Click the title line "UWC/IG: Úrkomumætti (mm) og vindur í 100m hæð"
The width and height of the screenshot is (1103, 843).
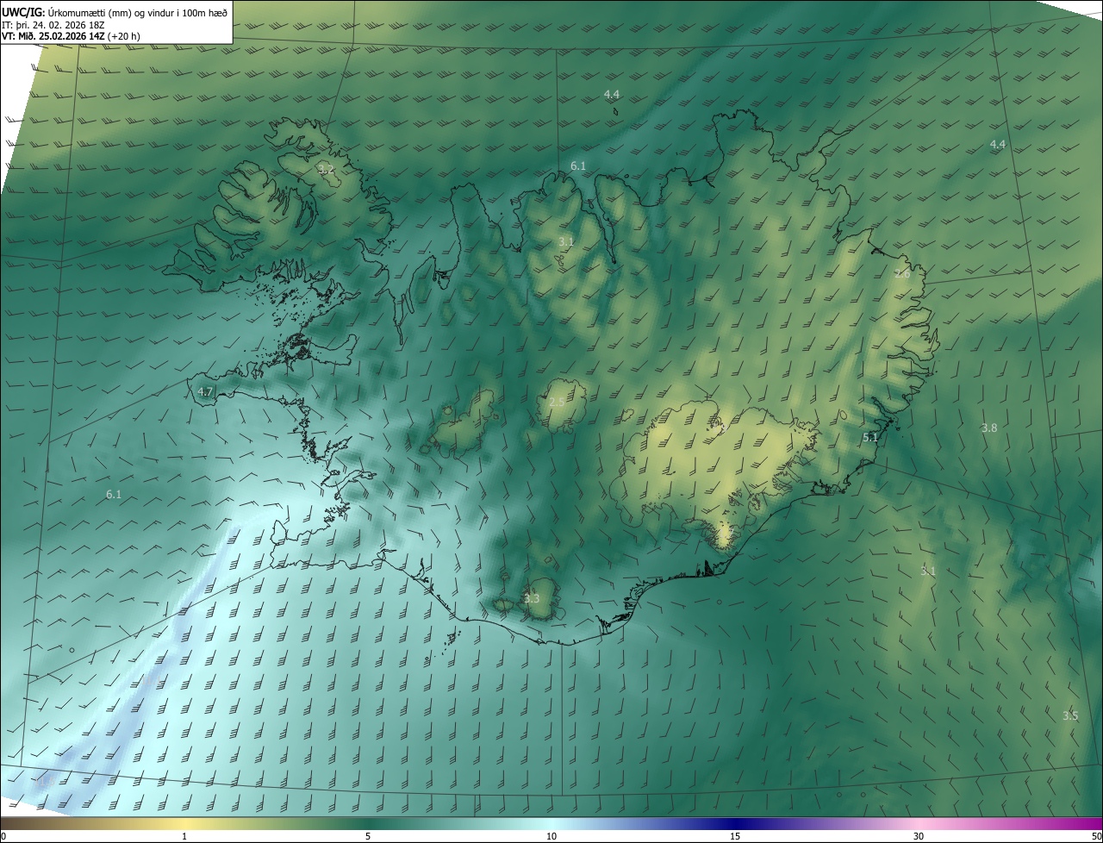coord(115,11)
